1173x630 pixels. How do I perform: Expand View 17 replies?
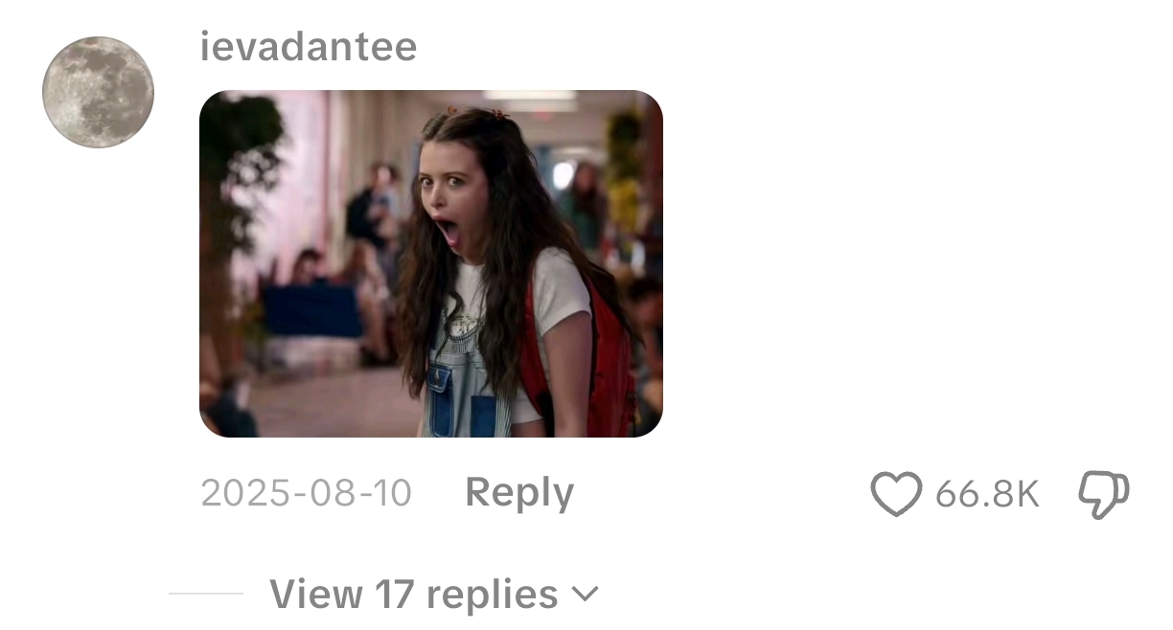pos(433,594)
